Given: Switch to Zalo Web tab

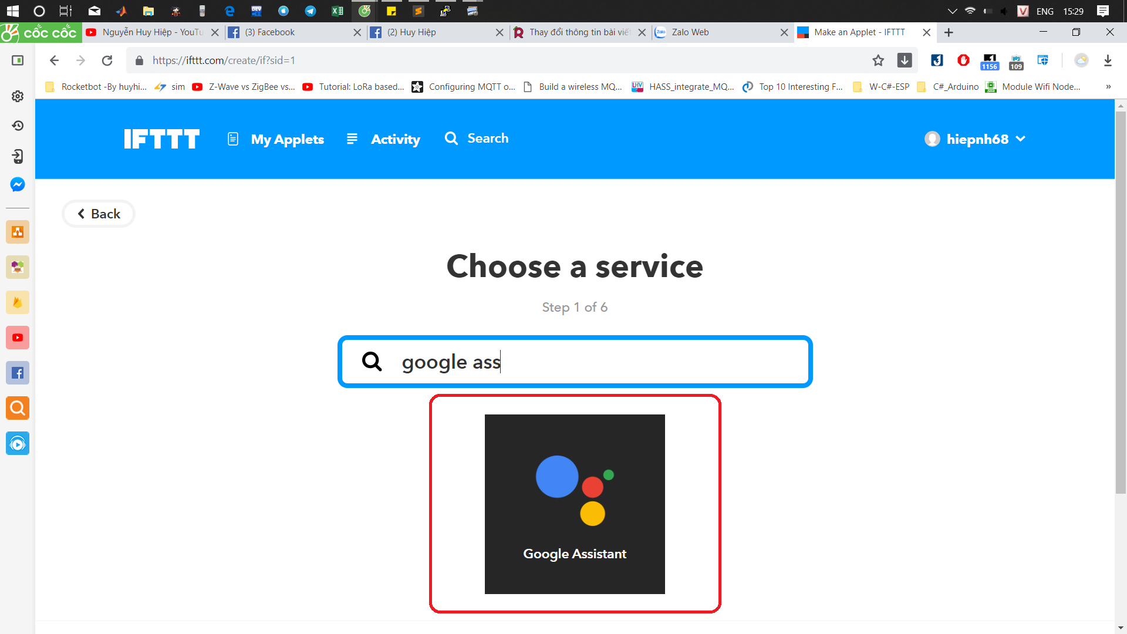Looking at the screenshot, I should pyautogui.click(x=721, y=32).
